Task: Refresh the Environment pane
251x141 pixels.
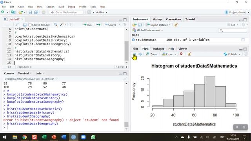Action: pos(244,25)
